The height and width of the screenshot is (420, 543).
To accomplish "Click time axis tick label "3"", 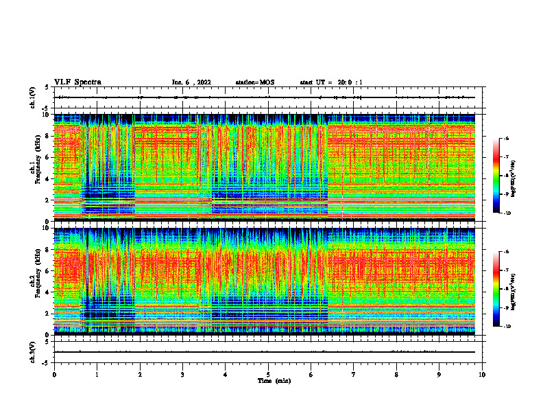I will pyautogui.click(x=182, y=375).
